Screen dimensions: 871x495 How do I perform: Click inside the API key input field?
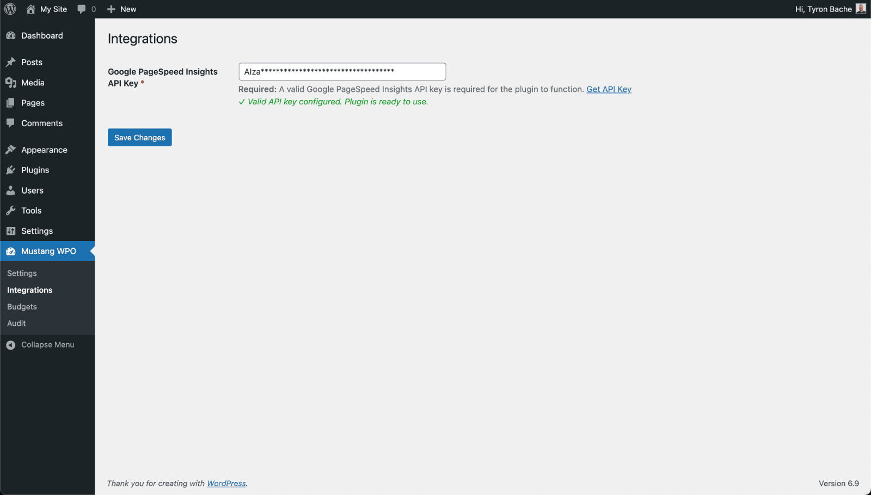[x=342, y=71]
